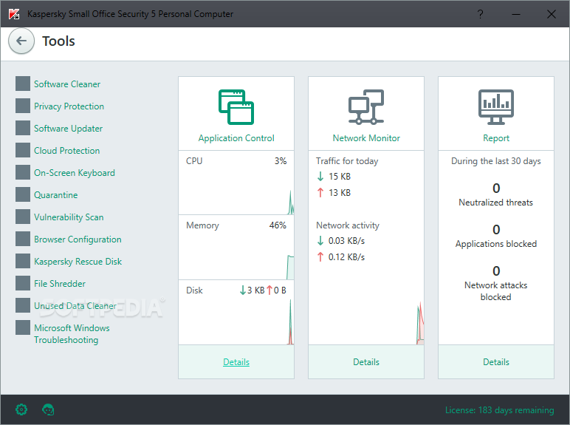Open Details under Application Control
This screenshot has width=570, height=425.
pos(236,362)
